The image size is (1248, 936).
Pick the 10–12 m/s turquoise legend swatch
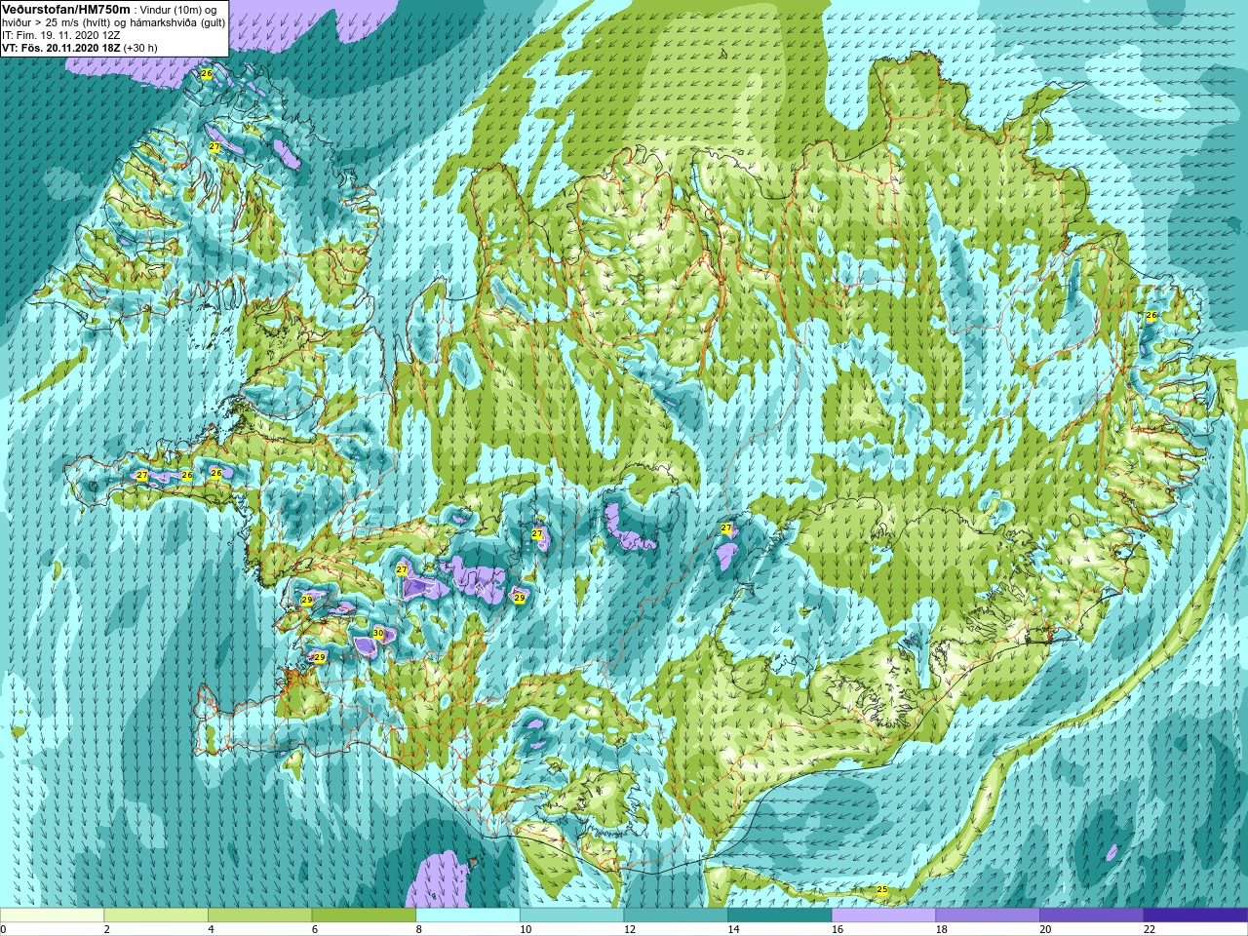(571, 916)
